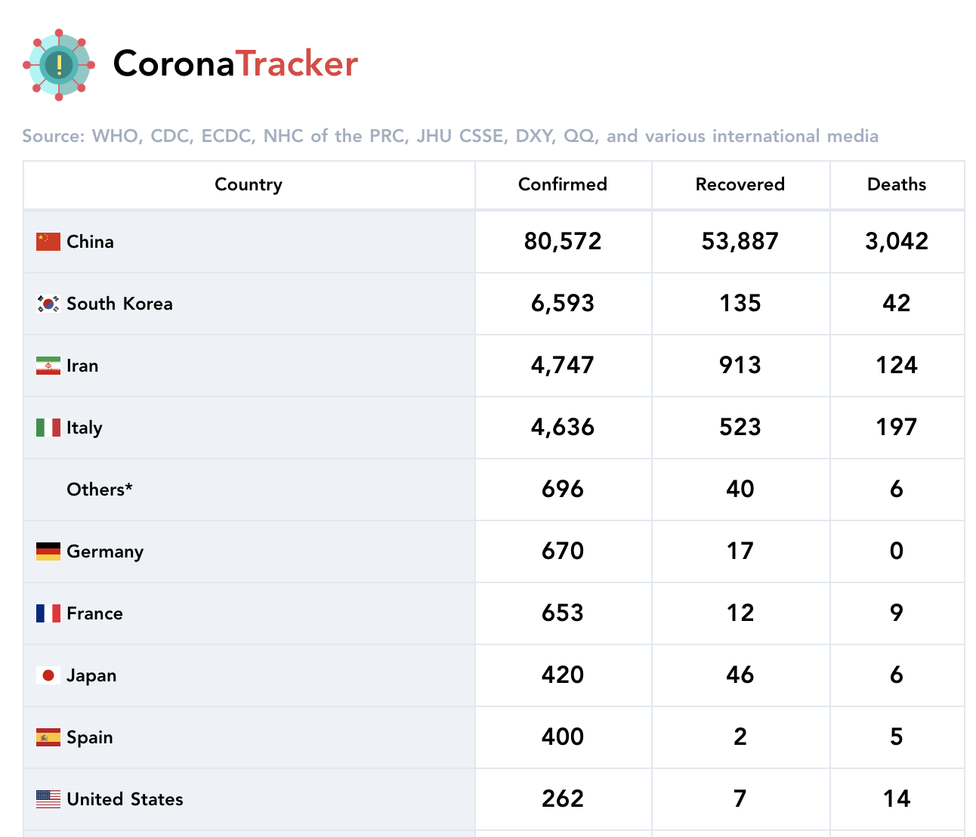Screen dimensions: 976x837
Task: Click the United States flag icon
Action: click(x=48, y=799)
